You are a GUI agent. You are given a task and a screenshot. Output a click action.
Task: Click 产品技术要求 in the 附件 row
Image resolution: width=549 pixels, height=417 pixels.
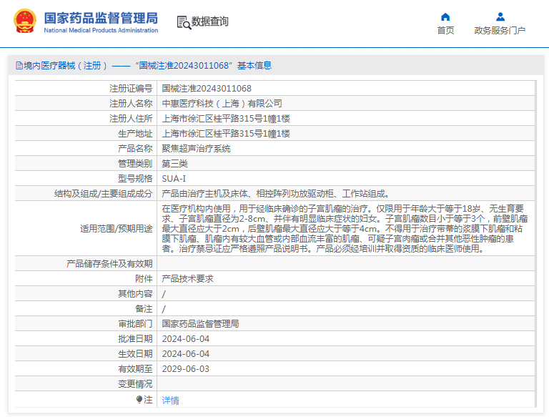(187, 279)
